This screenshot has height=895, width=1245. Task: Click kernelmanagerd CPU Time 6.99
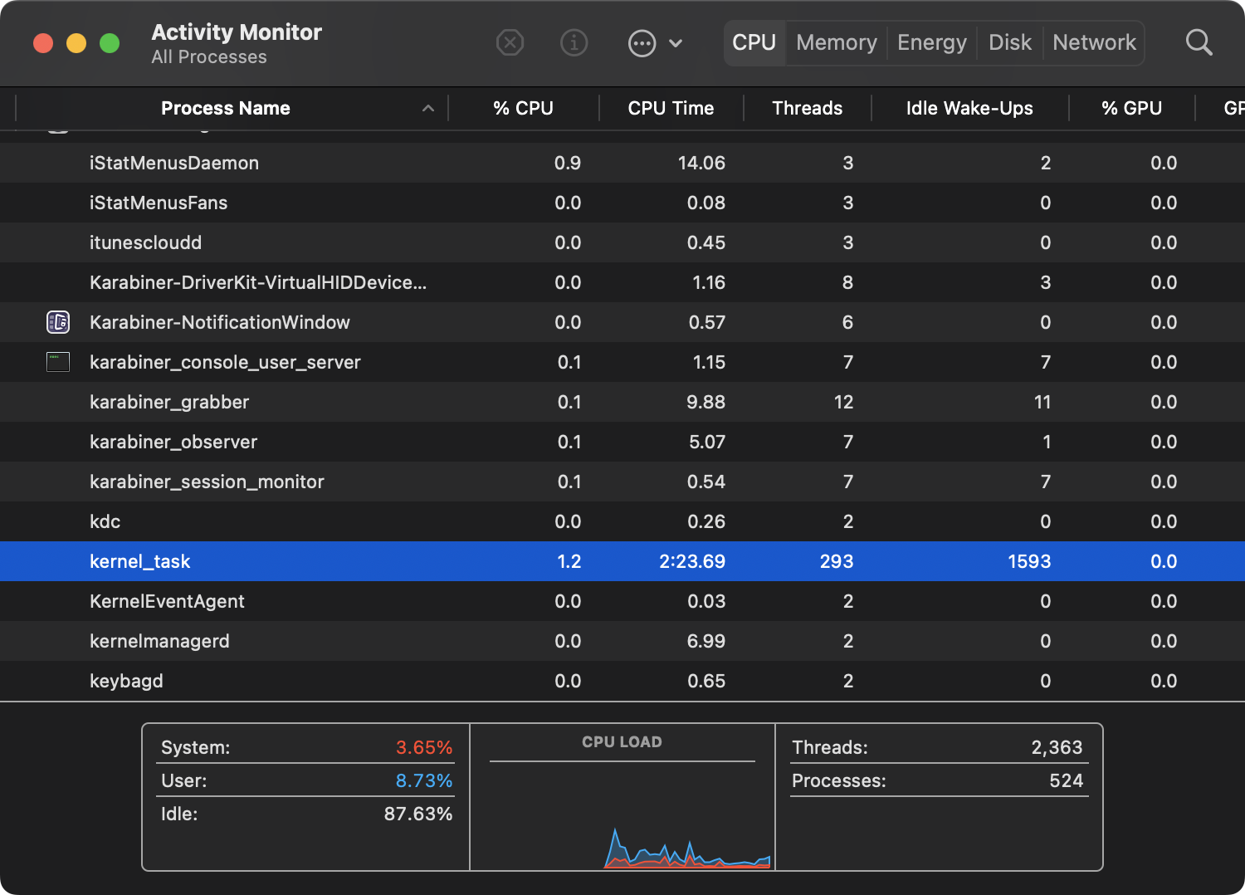pos(706,641)
